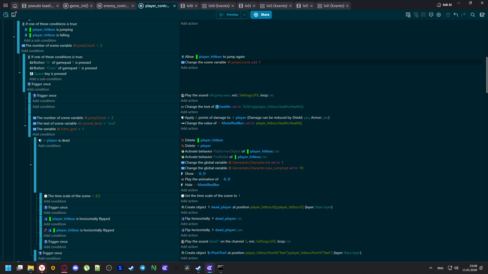This screenshot has width=488, height=274.
Task: Add a new empty event
Action: (408, 15)
